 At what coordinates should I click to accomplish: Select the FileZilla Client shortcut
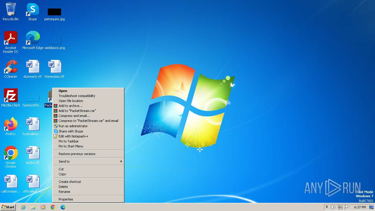point(11,98)
